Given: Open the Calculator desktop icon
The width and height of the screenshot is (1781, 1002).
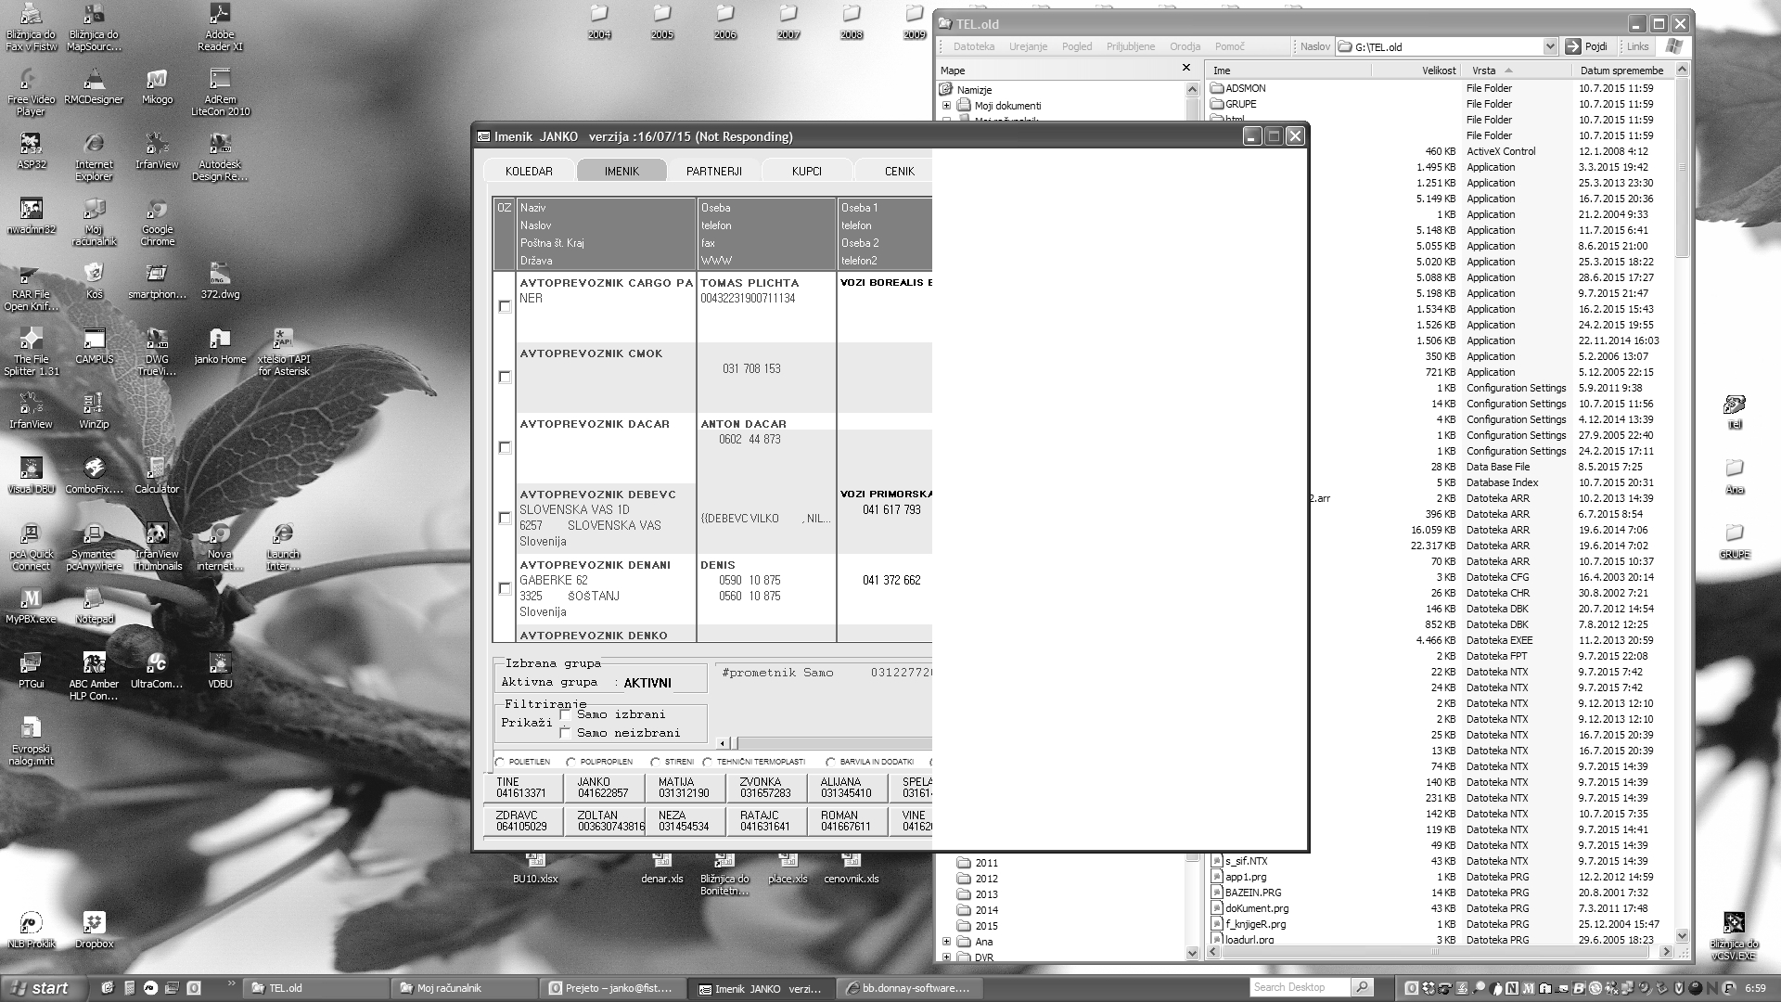Looking at the screenshot, I should (x=157, y=471).
